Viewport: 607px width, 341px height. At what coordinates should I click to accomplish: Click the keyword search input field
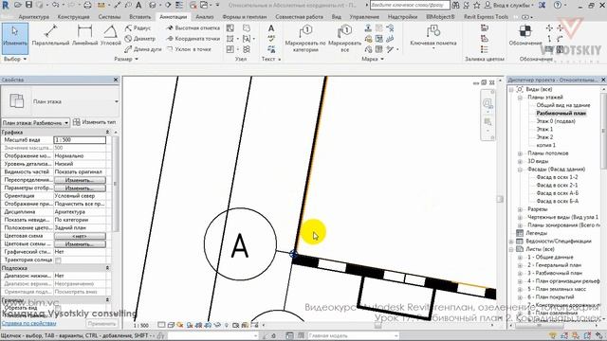click(x=410, y=5)
